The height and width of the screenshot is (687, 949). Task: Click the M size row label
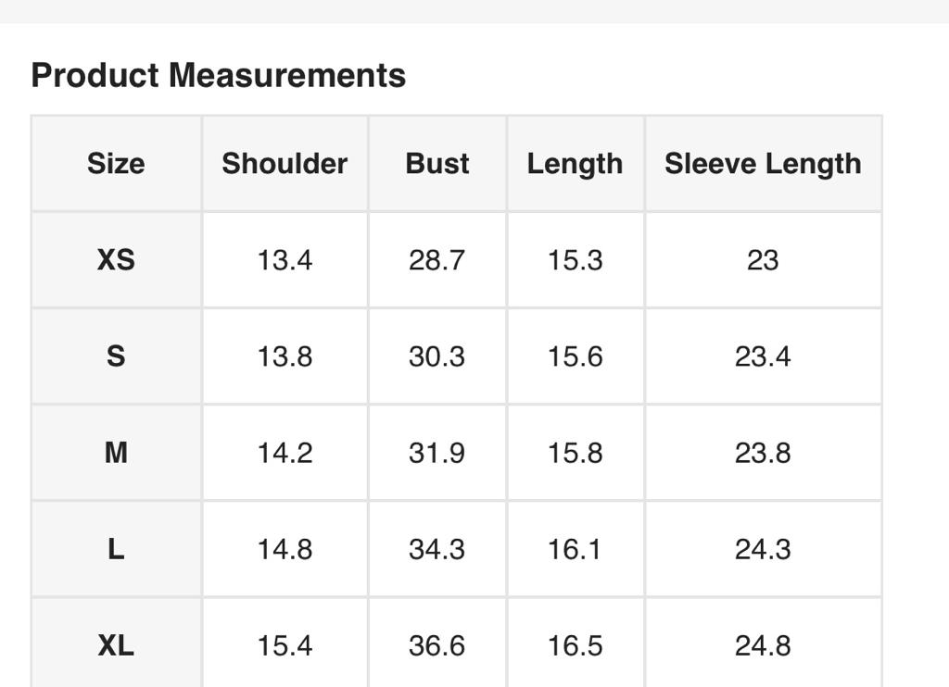116,453
